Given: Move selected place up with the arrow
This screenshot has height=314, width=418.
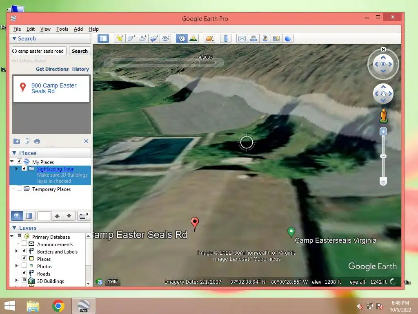Looking at the screenshot, I should point(57,216).
